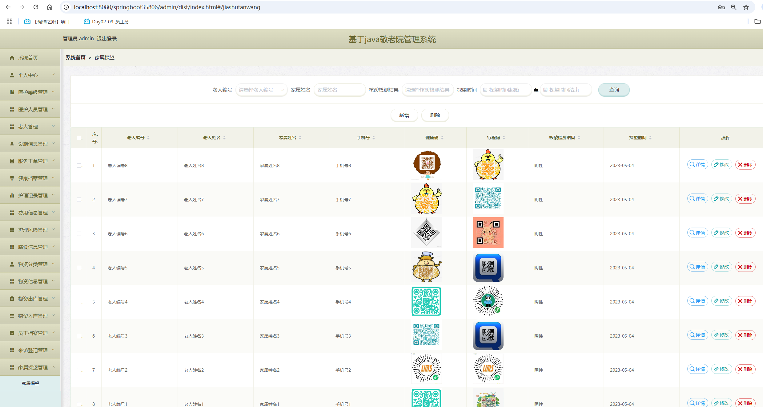Check the row checkbox for 老人编号3
The image size is (763, 407).
click(x=79, y=336)
